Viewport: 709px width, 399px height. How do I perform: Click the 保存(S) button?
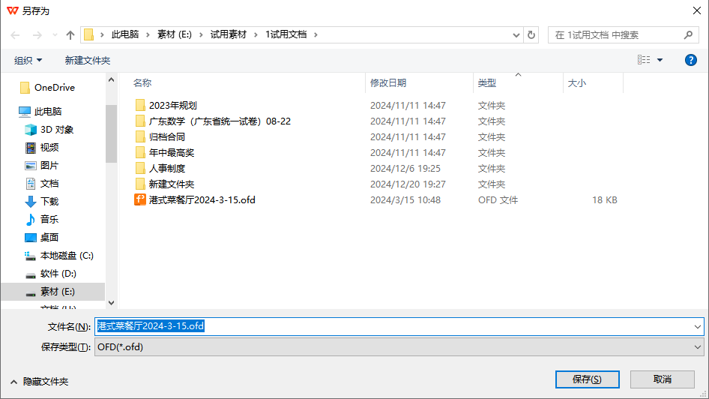(588, 379)
